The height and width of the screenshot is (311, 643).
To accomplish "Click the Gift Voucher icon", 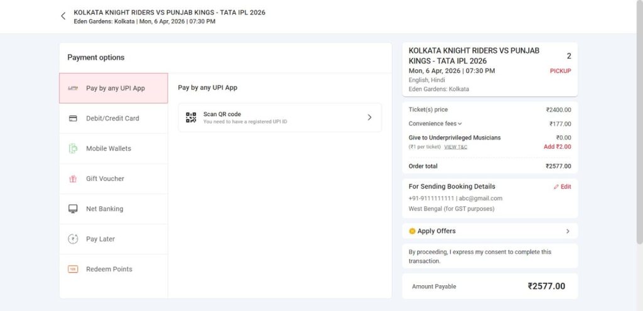I will click(x=73, y=178).
